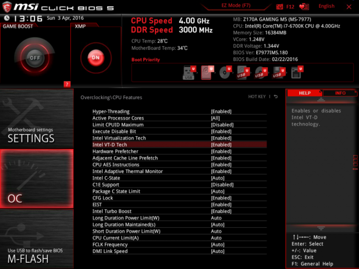Click the date Sun 3 Apr, 2016

(65, 18)
